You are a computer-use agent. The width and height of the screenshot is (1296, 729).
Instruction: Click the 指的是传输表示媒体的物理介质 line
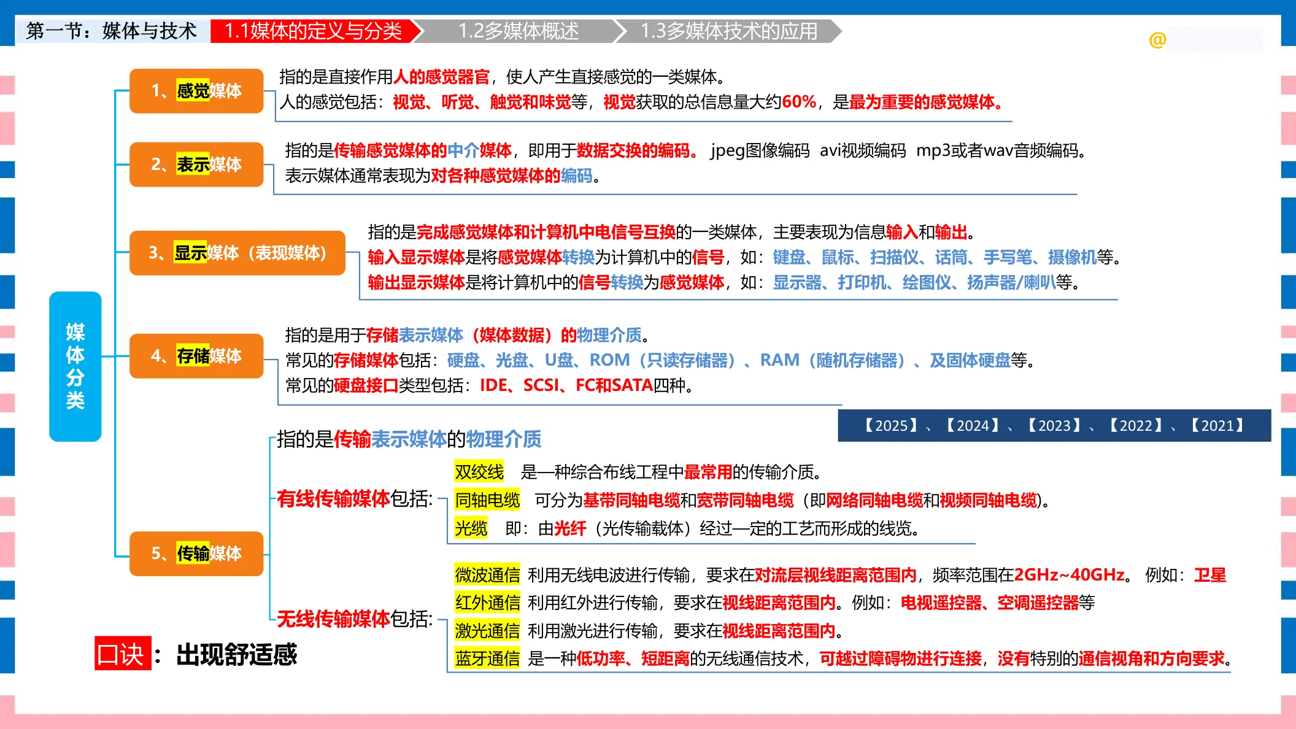tap(409, 439)
